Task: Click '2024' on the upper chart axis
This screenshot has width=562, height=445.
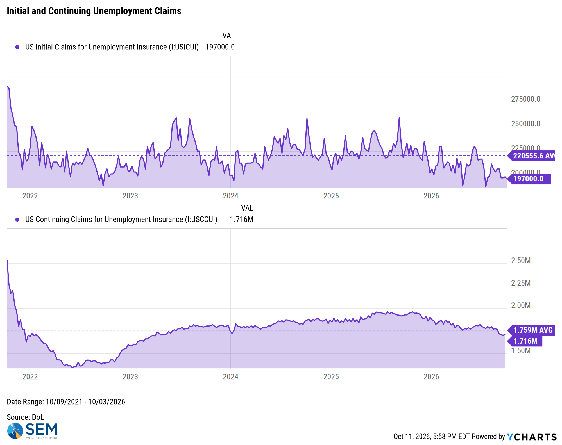Action: pos(230,196)
